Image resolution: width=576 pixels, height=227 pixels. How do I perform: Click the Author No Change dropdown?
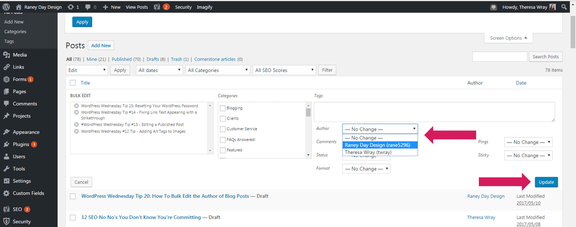point(380,129)
